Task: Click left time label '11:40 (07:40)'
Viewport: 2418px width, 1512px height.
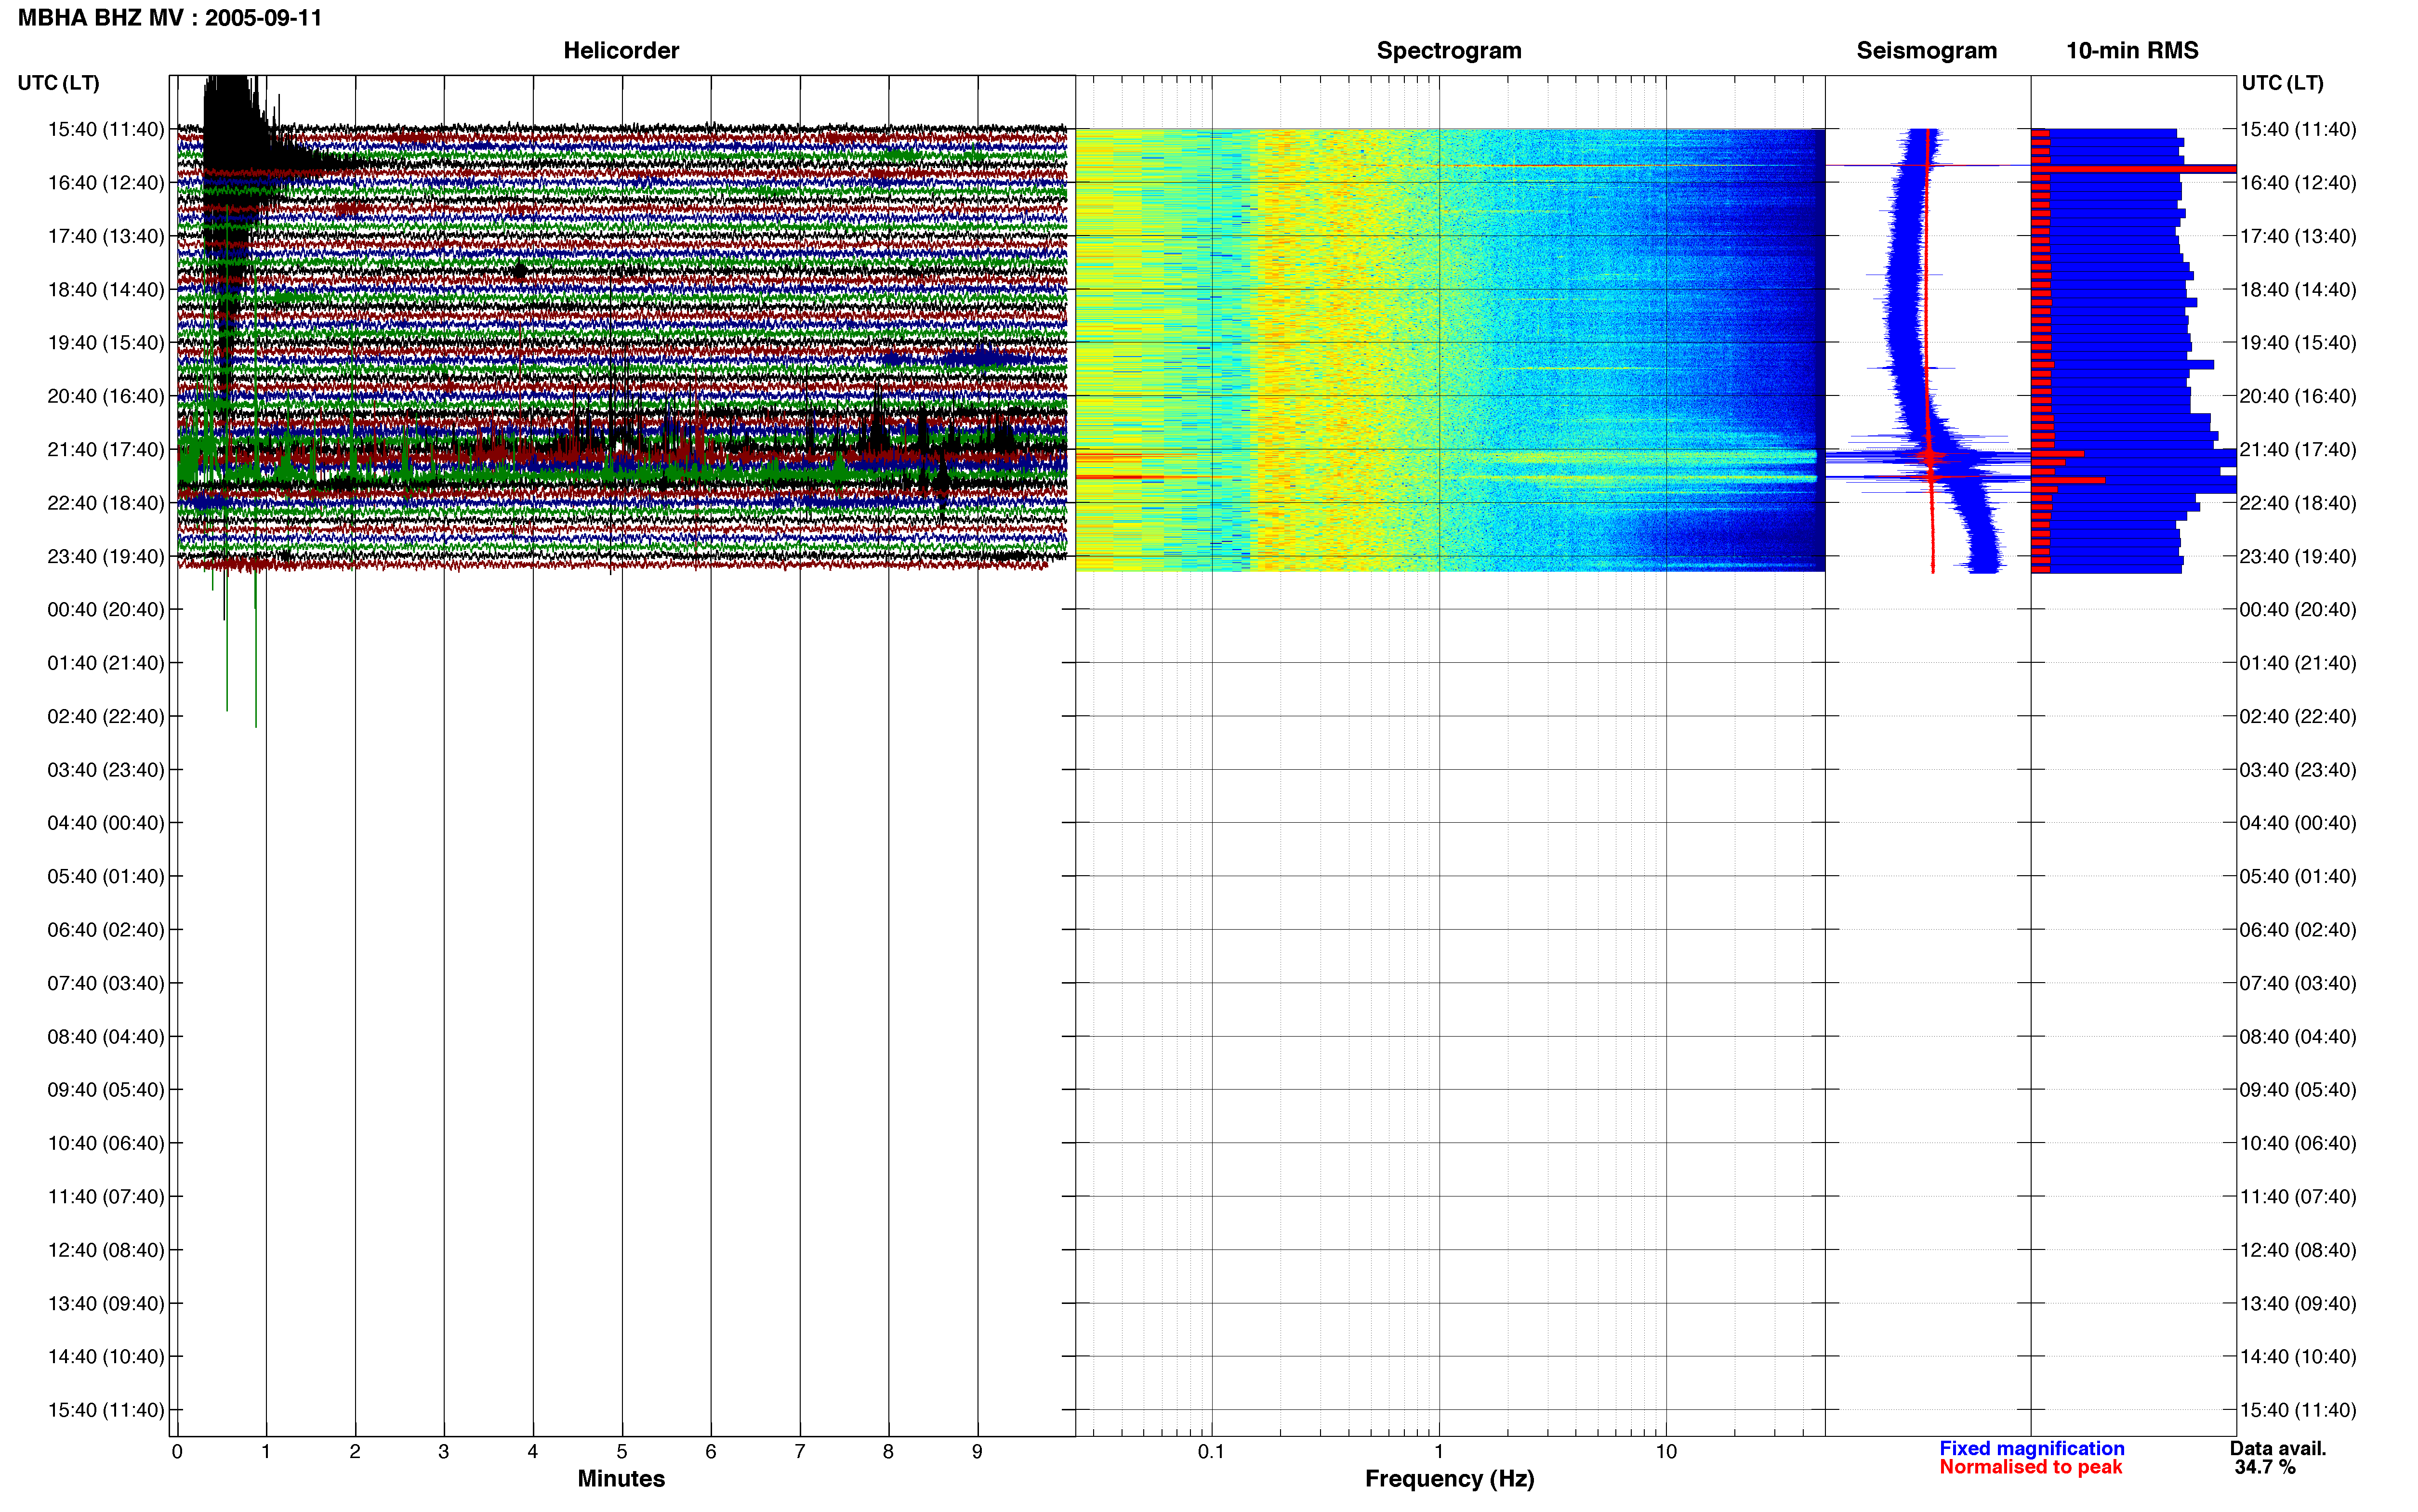Action: (106, 1197)
